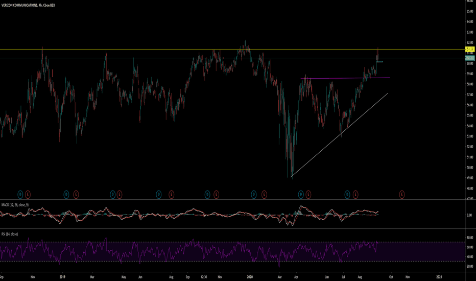Select the MACD (12, 26, close, 9) label
The width and height of the screenshot is (476, 281).
click(x=15, y=205)
